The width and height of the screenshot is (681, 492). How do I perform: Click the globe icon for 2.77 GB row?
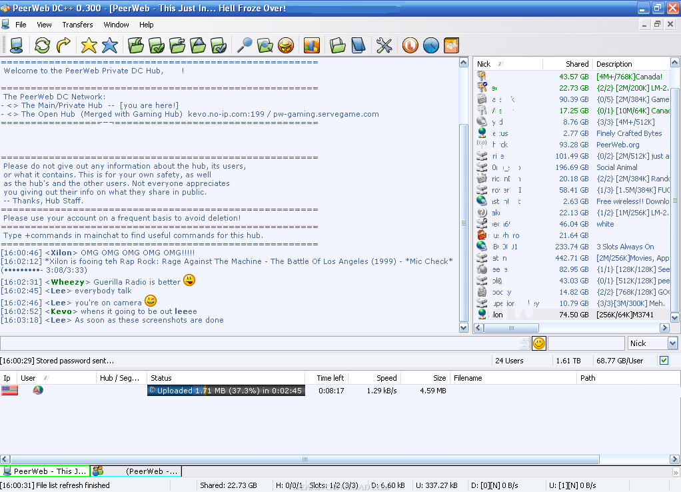click(x=482, y=133)
